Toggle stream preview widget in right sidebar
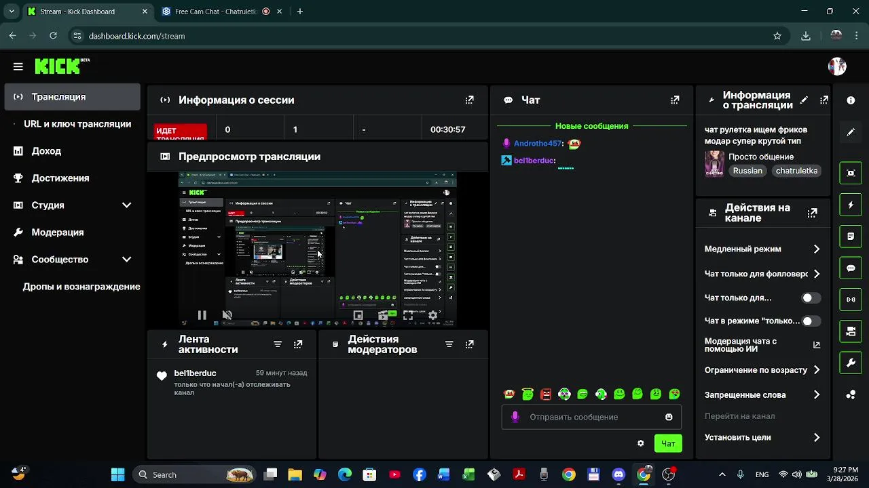Screen dimensions: 869x488 tap(851, 173)
